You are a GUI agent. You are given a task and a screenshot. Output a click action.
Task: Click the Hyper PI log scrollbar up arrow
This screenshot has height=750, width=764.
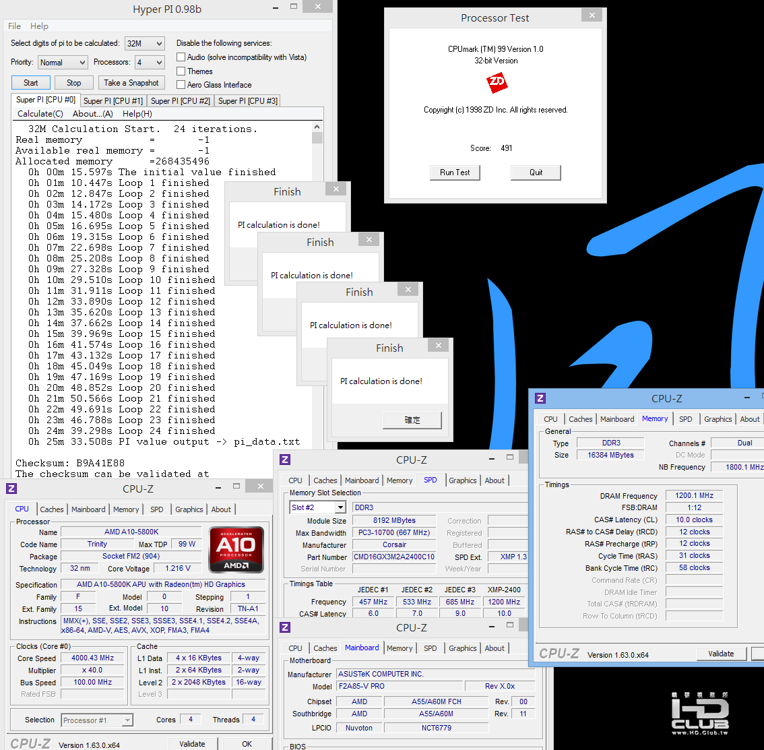coord(317,127)
